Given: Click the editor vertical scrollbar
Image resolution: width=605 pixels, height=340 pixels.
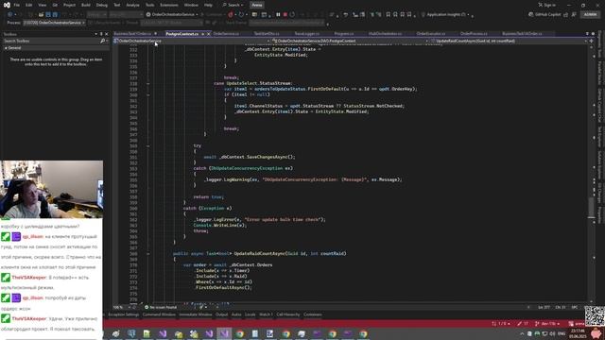Looking at the screenshot, I should (x=591, y=174).
